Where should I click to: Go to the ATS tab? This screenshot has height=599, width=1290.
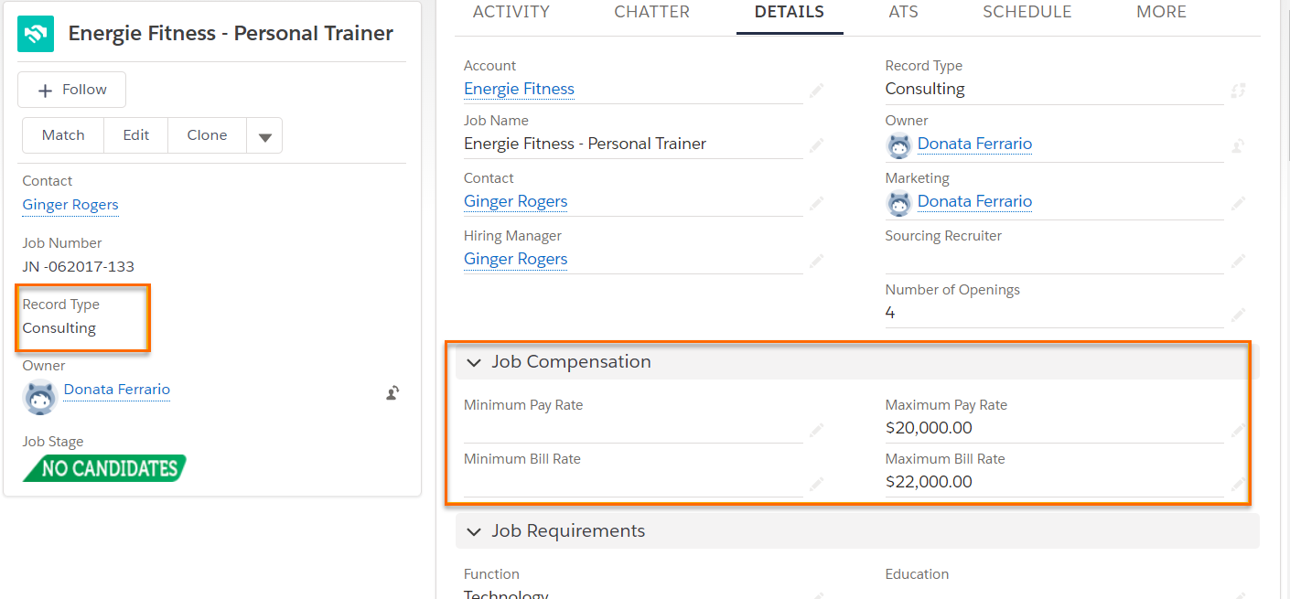pos(904,12)
